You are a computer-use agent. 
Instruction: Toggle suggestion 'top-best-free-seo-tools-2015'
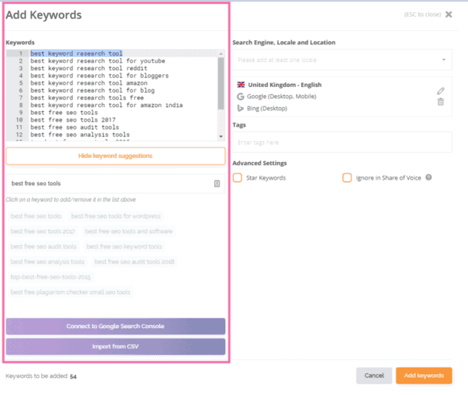pyautogui.click(x=50, y=277)
